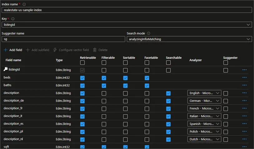
Task: Toggle the Retrievable header select-all checkbox
Action: (82, 63)
